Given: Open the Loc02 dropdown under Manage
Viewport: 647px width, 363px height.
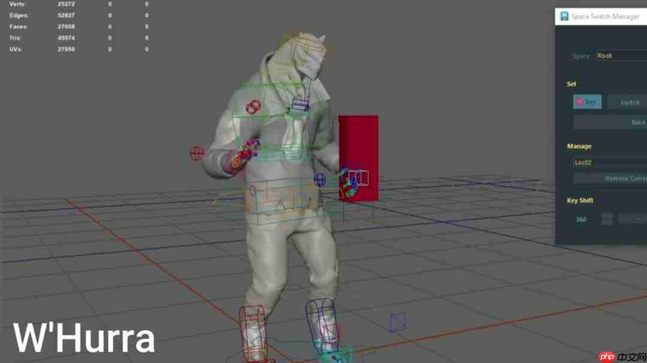Looking at the screenshot, I should click(x=610, y=162).
